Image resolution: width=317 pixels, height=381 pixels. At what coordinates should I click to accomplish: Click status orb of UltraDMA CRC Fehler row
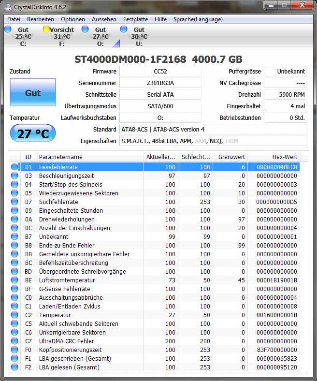coord(14,341)
